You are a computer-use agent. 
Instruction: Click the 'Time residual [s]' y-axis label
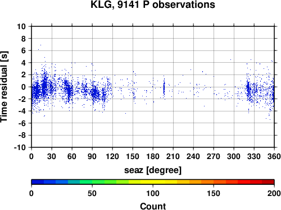click(4, 87)
